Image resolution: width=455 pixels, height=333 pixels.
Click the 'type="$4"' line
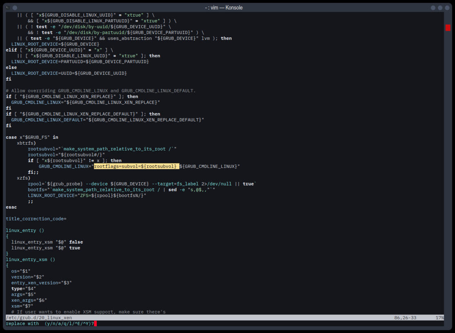[24, 288]
